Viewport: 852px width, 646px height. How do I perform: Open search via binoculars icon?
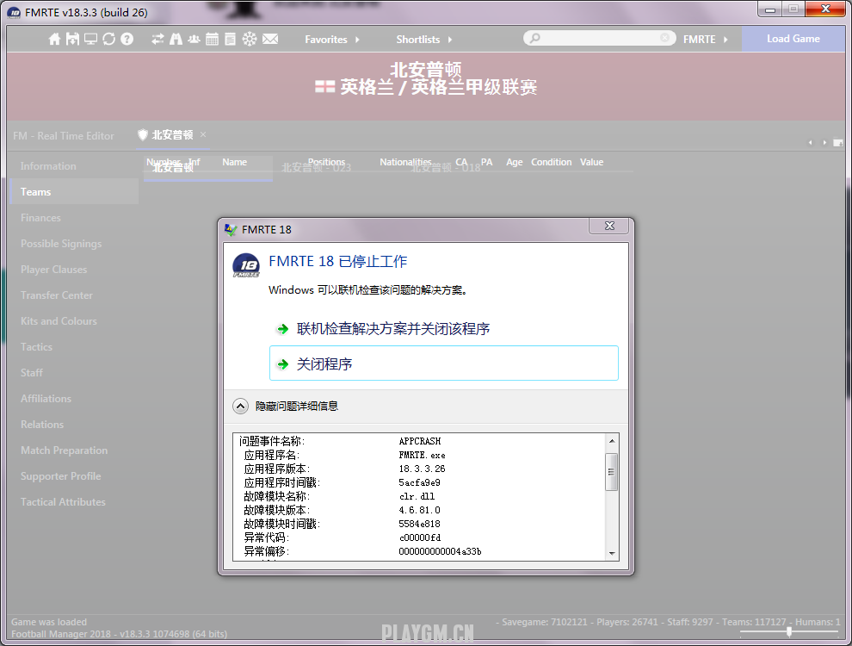click(176, 39)
